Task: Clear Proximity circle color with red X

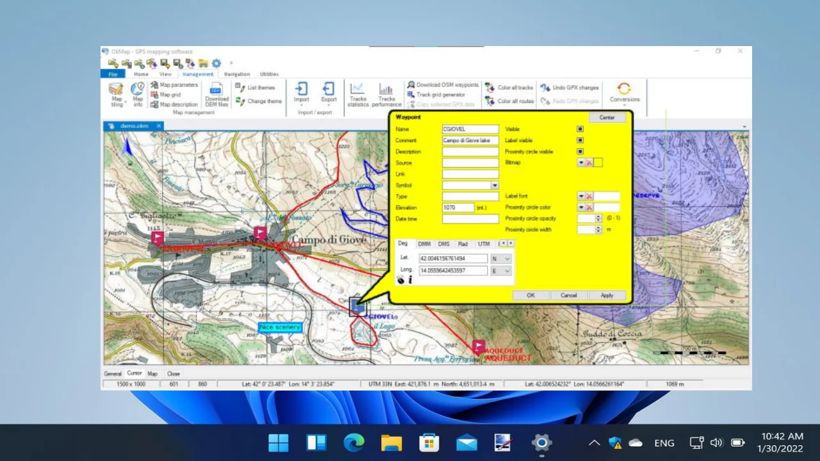Action: (x=589, y=207)
